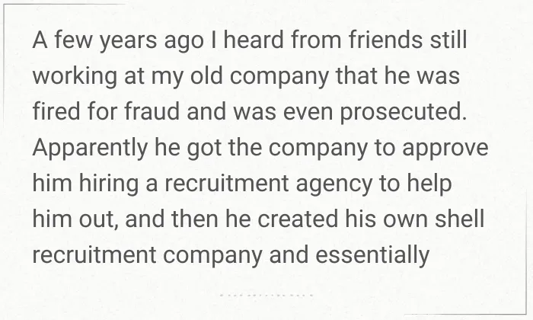Click the word "working" on the second line
The height and width of the screenshot is (320, 533).
(x=75, y=78)
